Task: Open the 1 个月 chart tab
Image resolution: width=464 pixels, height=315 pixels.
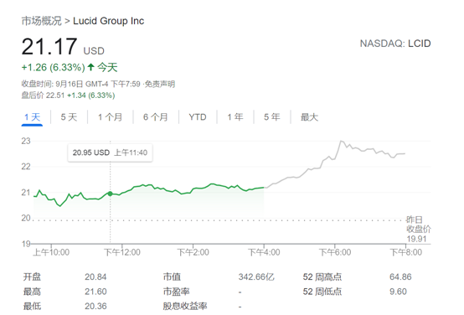Action: (x=110, y=117)
